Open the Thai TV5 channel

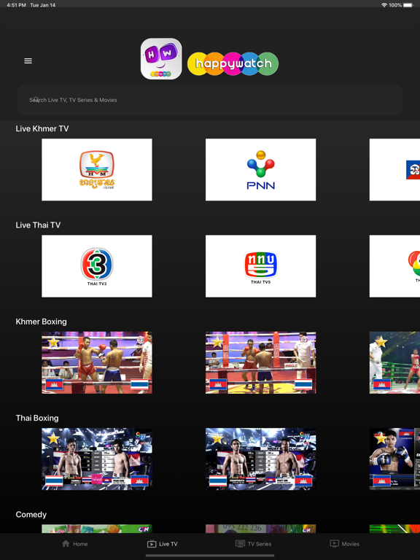261,266
